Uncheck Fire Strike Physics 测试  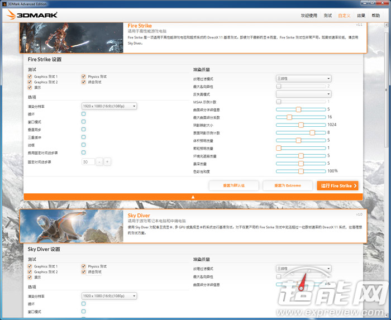tap(84, 77)
